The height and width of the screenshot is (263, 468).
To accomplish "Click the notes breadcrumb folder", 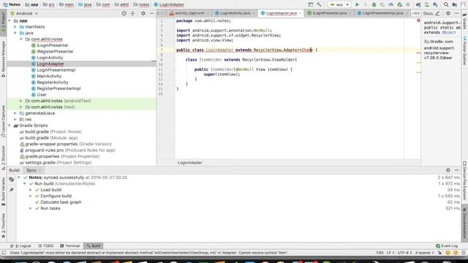I will pyautogui.click(x=141, y=4).
